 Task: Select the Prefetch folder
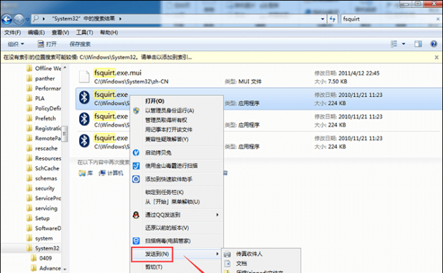[45, 118]
